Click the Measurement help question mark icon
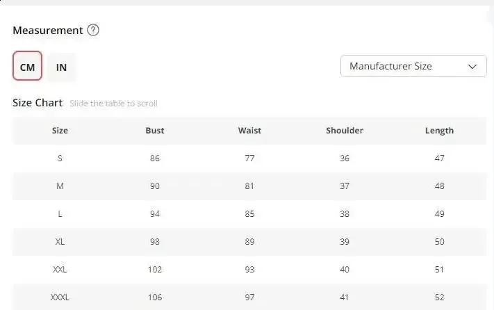Viewport: 494px width, 310px height. (93, 31)
